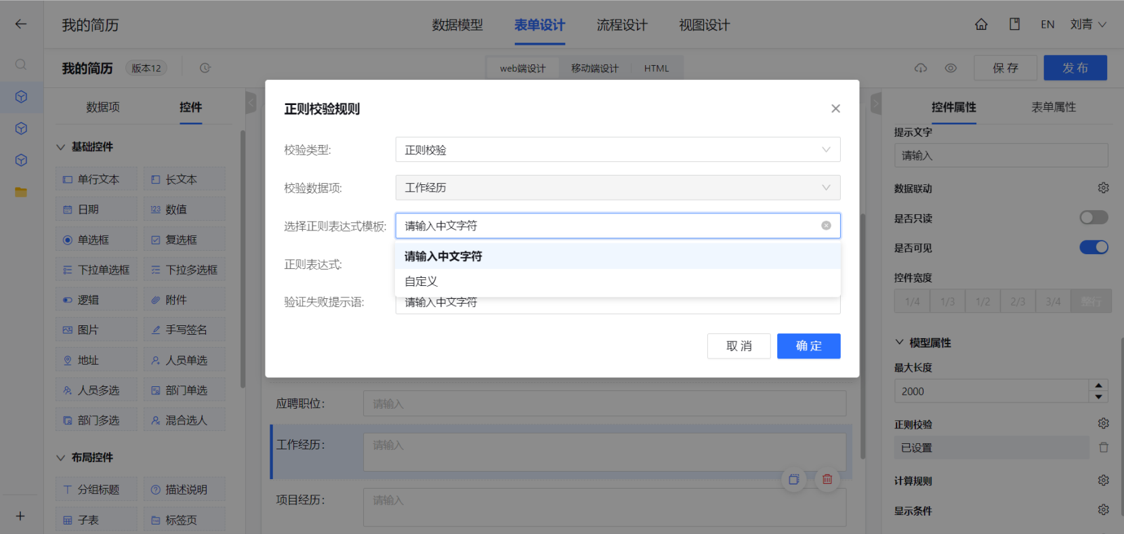Click the cloud upload icon
This screenshot has width=1124, height=534.
[x=921, y=68]
